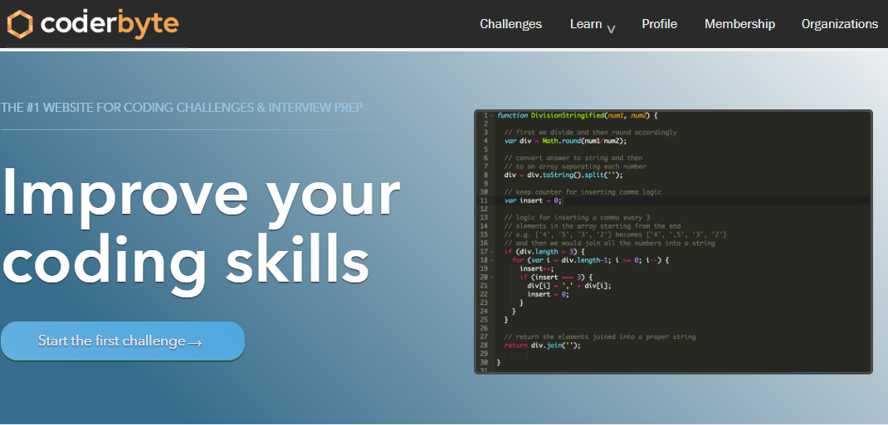Click the orange hexagon Coderbyte logo icon
The image size is (888, 425).
20,24
